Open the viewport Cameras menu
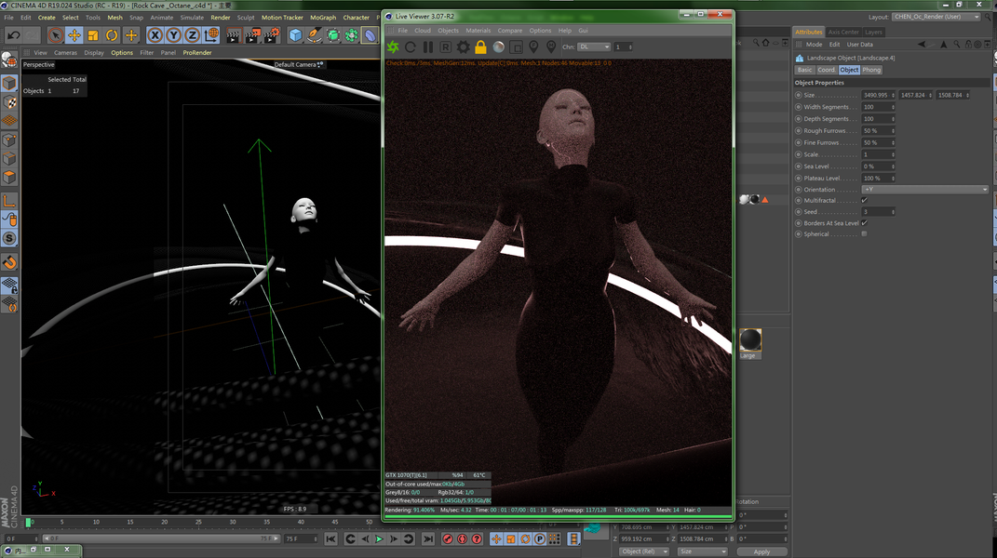This screenshot has width=997, height=558. click(65, 53)
